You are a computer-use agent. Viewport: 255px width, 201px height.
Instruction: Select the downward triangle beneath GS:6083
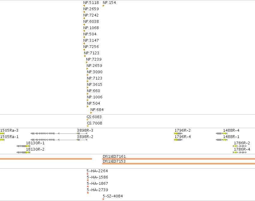(87, 120)
